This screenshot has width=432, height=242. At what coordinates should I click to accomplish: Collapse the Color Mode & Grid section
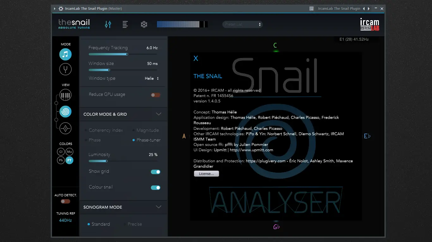click(x=159, y=114)
